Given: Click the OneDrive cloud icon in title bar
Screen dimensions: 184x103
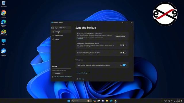Looking at the screenshot, I should point(52,23).
